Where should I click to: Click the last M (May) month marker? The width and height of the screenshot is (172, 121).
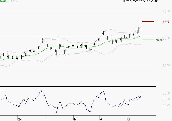(128, 119)
